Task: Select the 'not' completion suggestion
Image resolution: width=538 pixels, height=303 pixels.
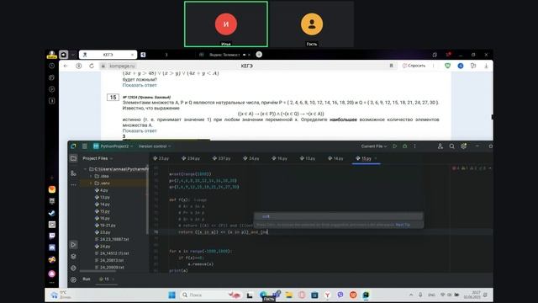Action: coord(338,216)
